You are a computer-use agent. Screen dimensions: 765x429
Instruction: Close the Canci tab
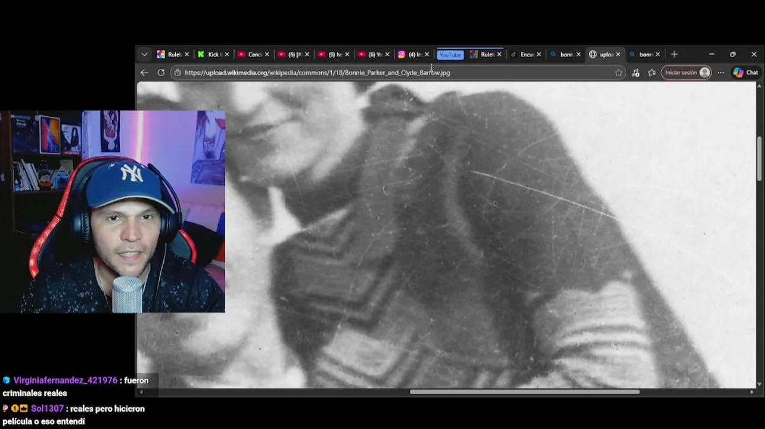click(267, 54)
